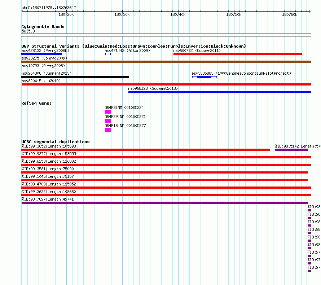This screenshot has height=285, width=321.
Task: Click the nsv820415 (Ju2010) red bar
Action: click(x=166, y=84)
